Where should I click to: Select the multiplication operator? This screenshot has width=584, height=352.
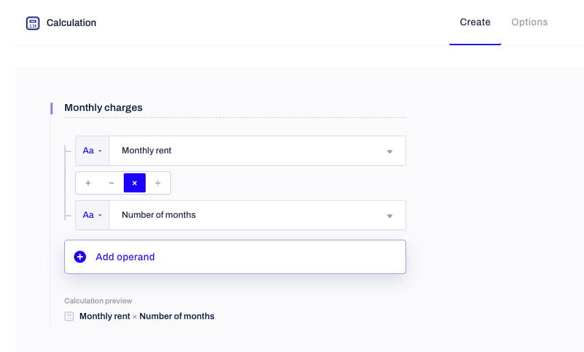(x=135, y=183)
